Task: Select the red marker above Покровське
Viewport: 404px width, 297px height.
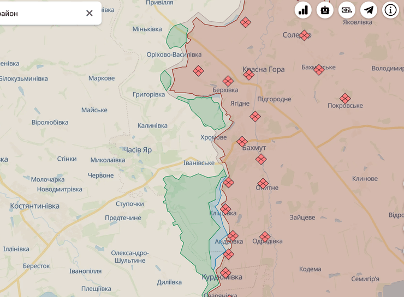Action: [x=345, y=99]
